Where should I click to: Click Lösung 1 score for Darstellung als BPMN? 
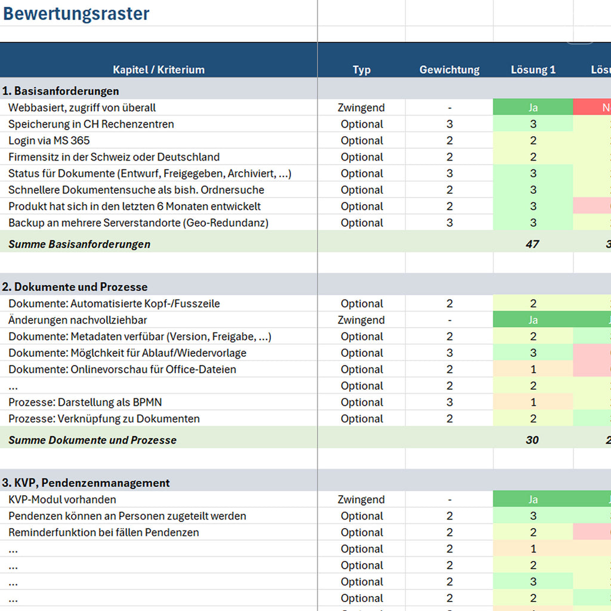[533, 402]
